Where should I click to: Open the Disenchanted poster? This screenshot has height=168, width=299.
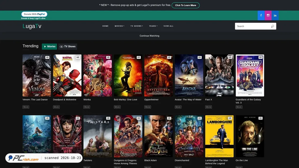click(x=189, y=136)
